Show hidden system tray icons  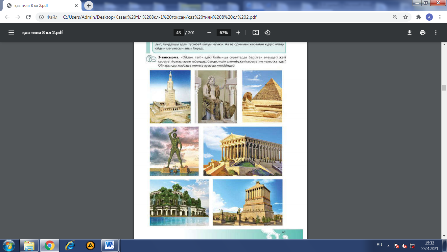pos(388,245)
